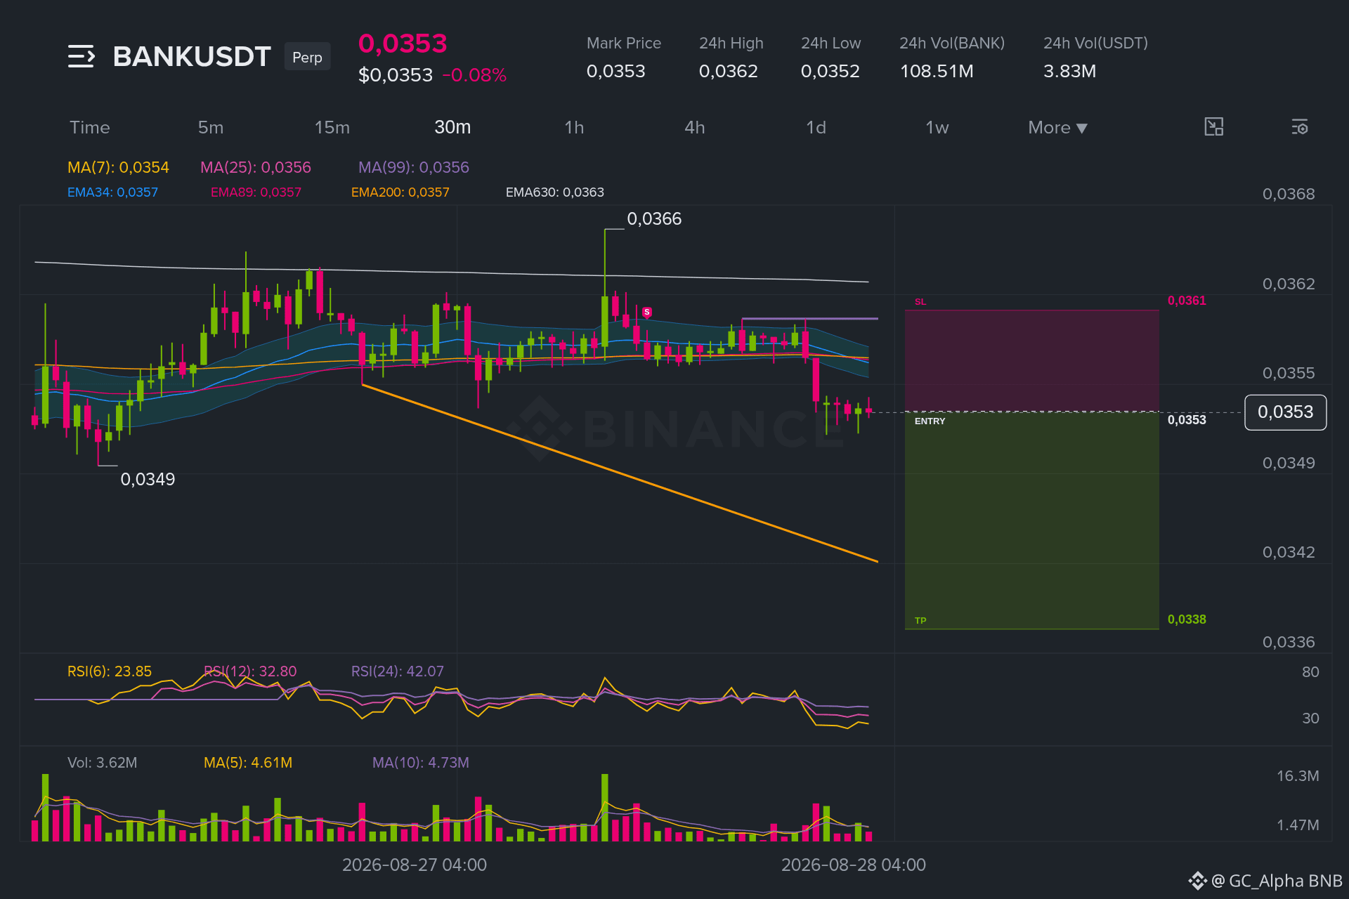Select the 30m timeframe

point(452,127)
